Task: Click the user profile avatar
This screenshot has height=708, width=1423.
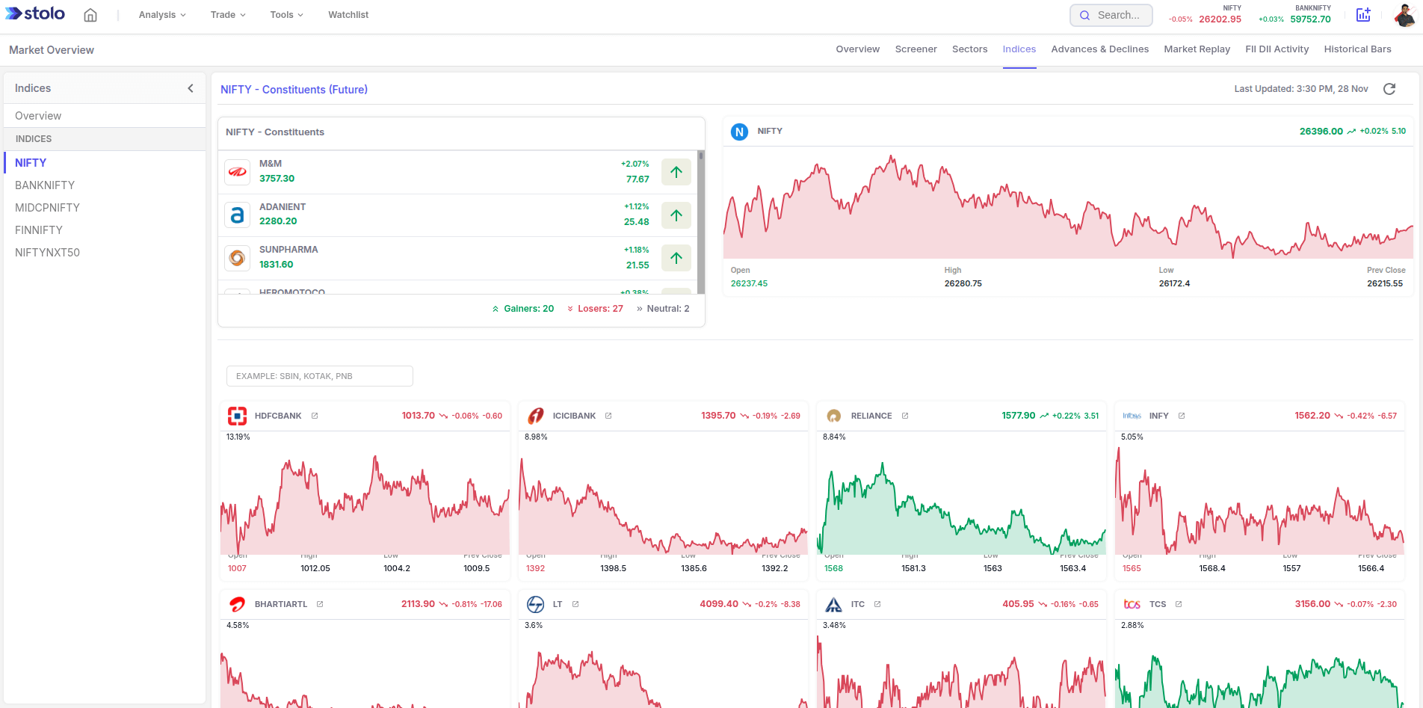Action: tap(1404, 15)
